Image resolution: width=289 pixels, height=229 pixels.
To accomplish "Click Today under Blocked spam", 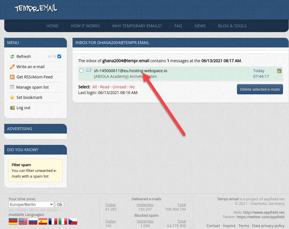I will click(110, 221).
